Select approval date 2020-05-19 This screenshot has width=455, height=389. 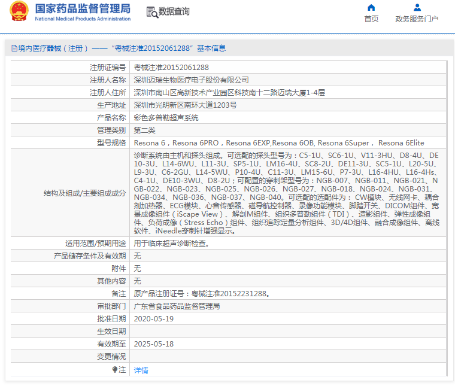[x=153, y=319]
